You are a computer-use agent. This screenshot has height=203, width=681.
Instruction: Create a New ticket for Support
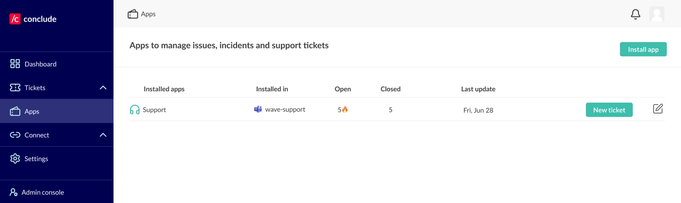[x=609, y=110]
